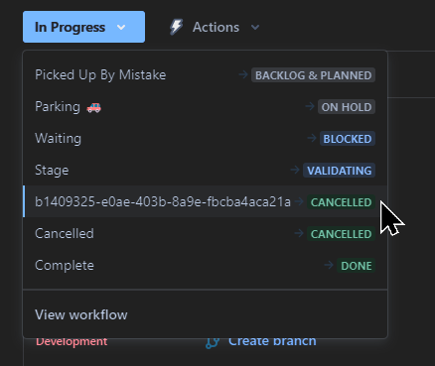Select the Stage transition
Image resolution: width=435 pixels, height=366 pixels.
(x=205, y=171)
